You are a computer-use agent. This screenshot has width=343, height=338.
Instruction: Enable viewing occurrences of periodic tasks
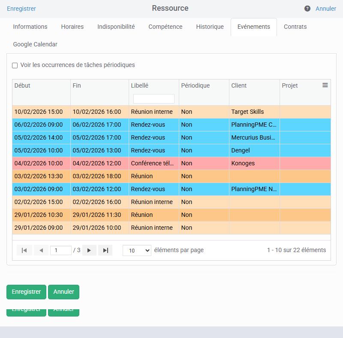click(15, 65)
